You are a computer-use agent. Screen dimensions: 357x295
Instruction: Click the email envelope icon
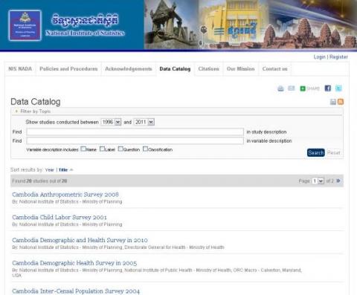pyautogui.click(x=292, y=88)
